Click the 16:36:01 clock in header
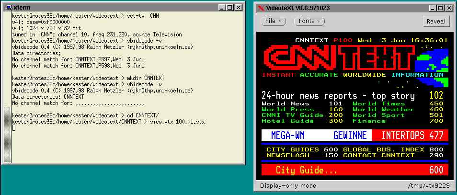The width and height of the screenshot is (457, 195). 429,40
